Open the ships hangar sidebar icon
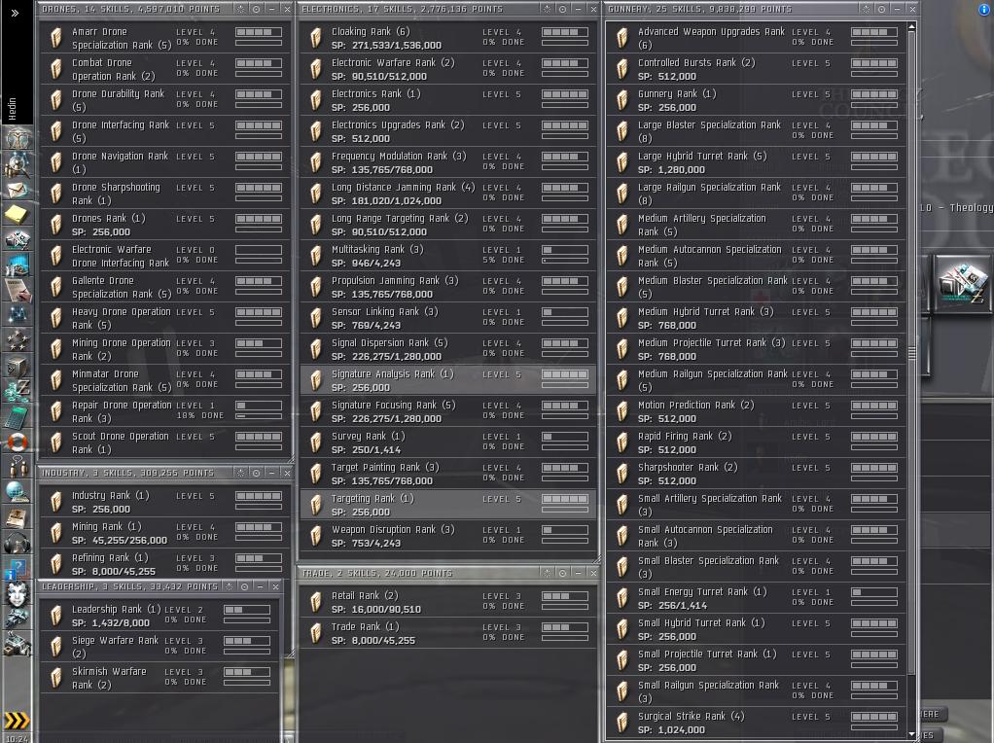The image size is (994, 743). point(18,619)
